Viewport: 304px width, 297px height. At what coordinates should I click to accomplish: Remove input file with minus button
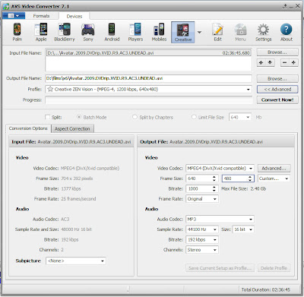[284, 62]
